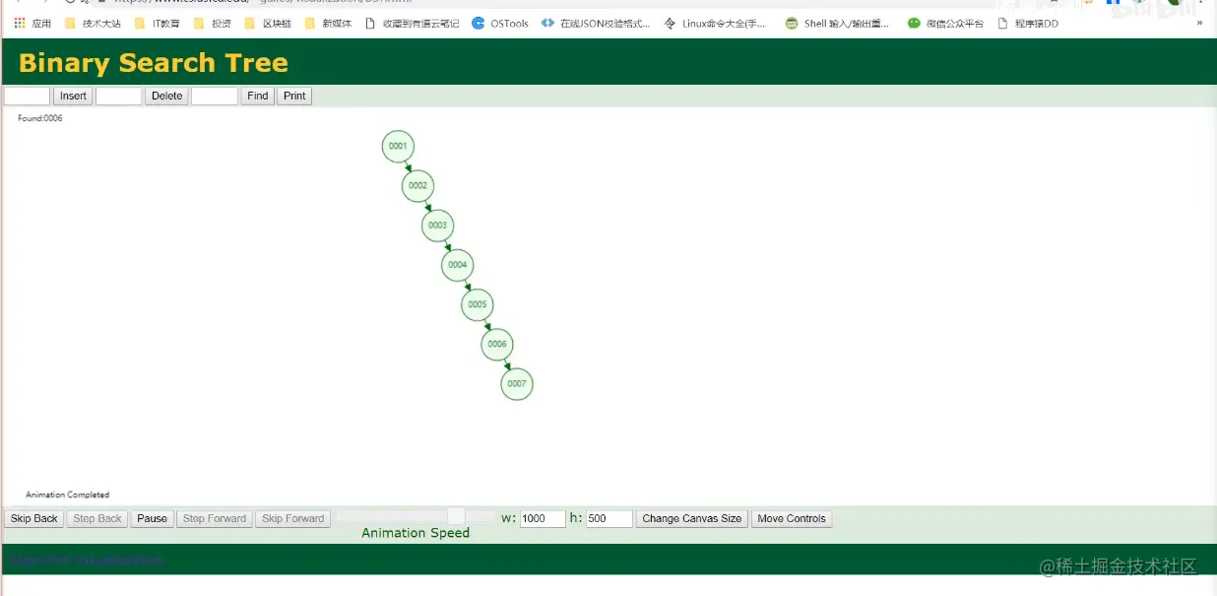Screen dimensions: 1217x596
Task: Click the Print button
Action: 294,96
